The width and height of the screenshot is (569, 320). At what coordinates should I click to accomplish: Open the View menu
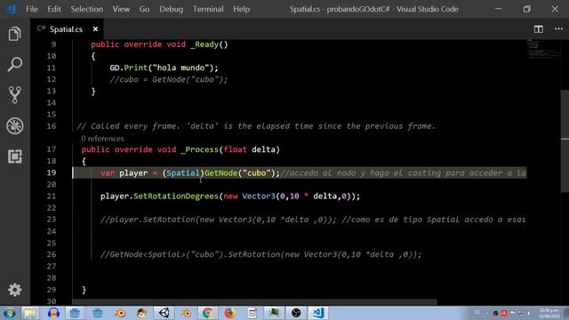pos(121,9)
